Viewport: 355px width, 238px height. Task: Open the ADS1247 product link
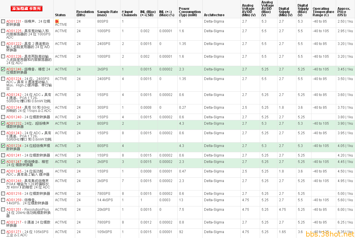(x=14, y=162)
